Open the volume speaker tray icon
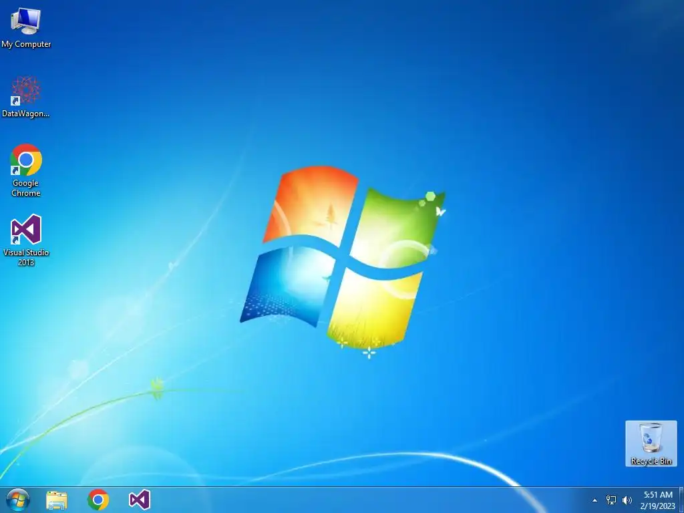 point(627,500)
